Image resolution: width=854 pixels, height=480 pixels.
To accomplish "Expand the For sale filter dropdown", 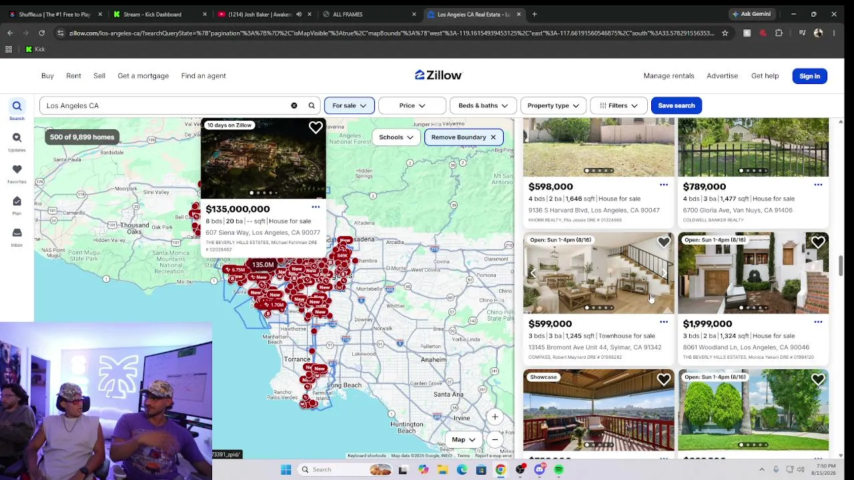I will [349, 105].
